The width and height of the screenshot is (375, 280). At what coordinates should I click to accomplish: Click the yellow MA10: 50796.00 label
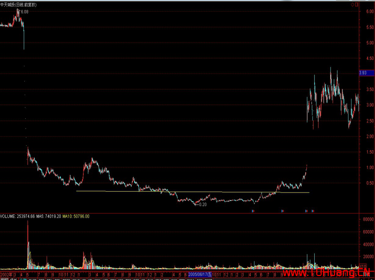point(76,216)
